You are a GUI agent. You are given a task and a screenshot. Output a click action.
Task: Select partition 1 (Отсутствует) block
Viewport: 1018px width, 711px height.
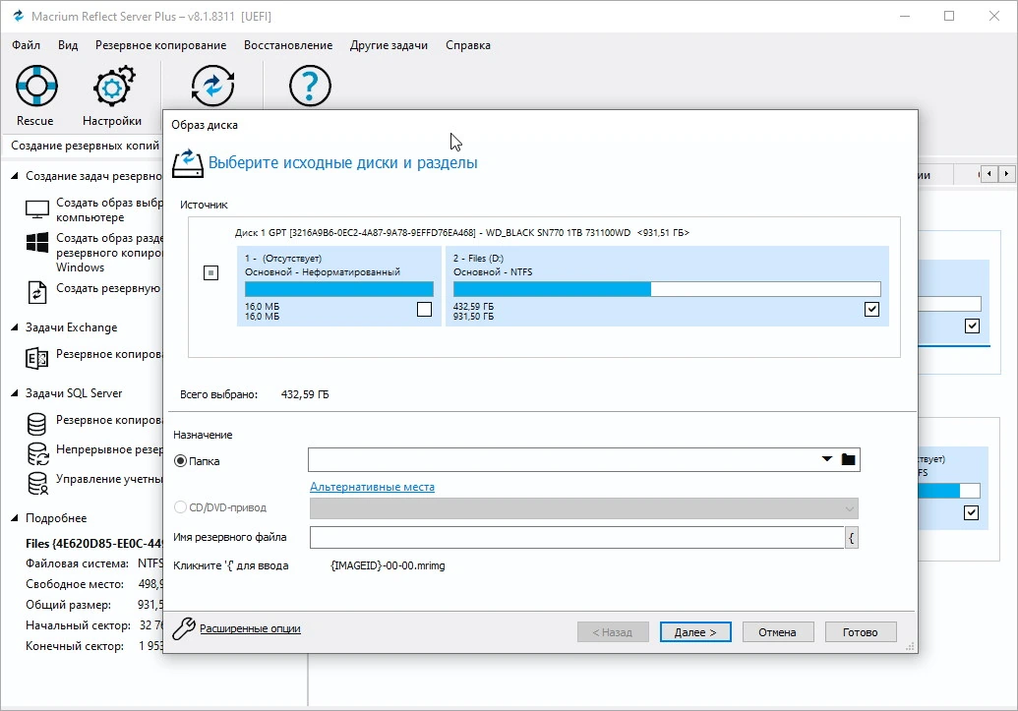(x=339, y=286)
